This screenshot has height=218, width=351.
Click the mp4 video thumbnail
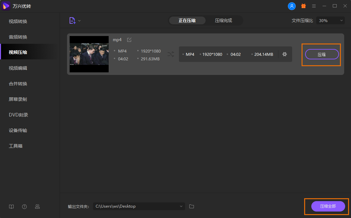pyautogui.click(x=89, y=54)
